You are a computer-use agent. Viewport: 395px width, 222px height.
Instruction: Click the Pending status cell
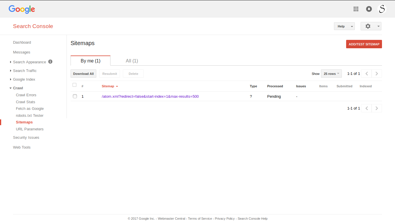click(x=274, y=97)
